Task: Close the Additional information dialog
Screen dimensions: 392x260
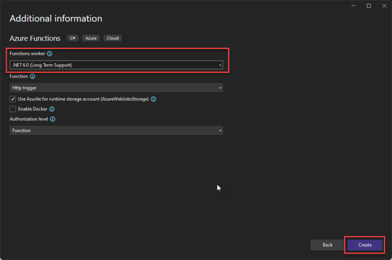Action: click(383, 6)
